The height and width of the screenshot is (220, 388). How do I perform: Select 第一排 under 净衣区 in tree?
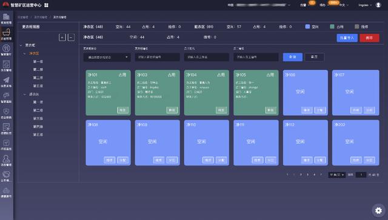pos(38,62)
